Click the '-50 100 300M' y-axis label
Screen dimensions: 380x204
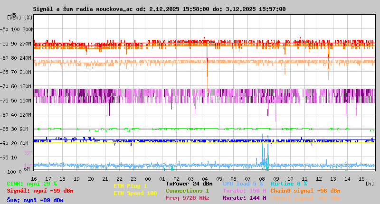coord(16,29)
